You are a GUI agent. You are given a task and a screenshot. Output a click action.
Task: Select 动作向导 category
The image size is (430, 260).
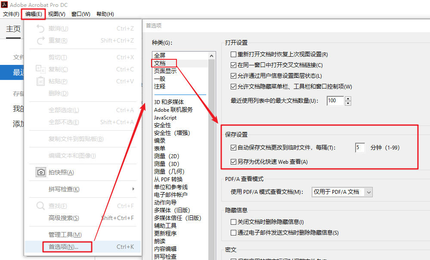(x=165, y=202)
